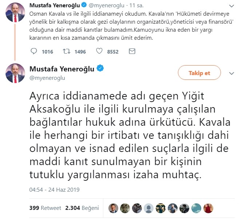
Task: Retweet the first tweet via retweet icon
Action: click(x=67, y=51)
